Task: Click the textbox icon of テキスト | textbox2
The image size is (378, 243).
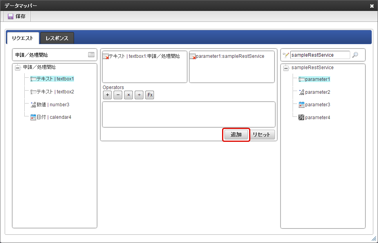Action: coord(33,92)
